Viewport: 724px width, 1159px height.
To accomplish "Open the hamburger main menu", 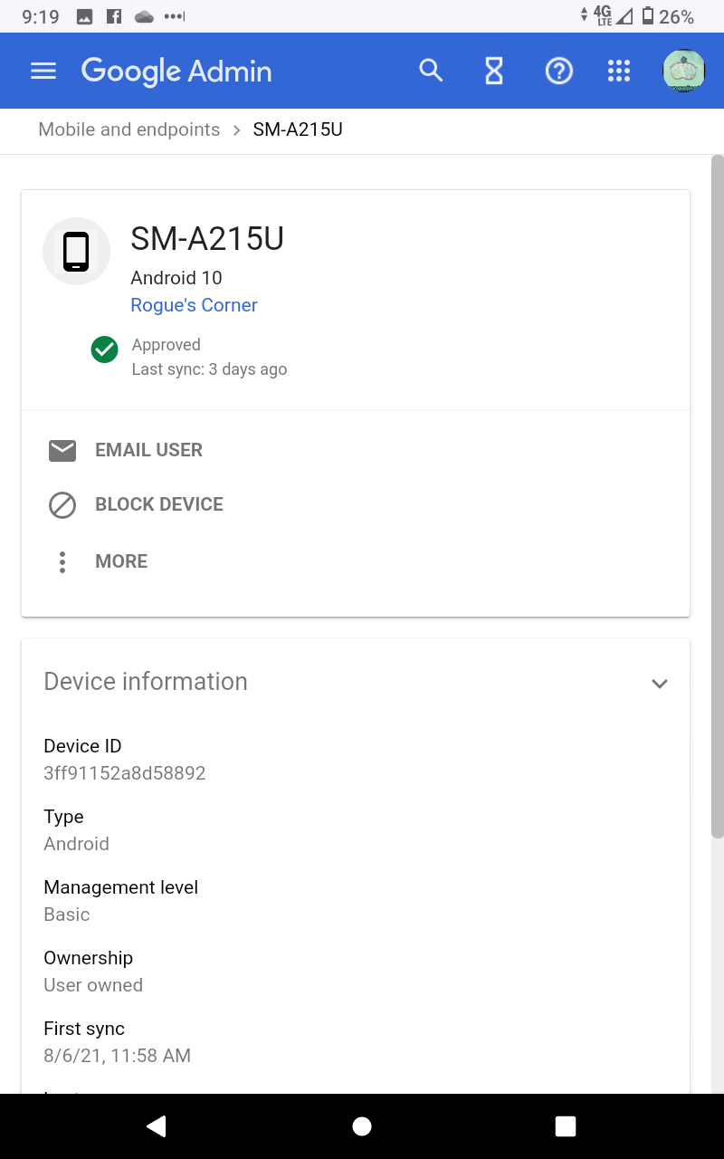I will pyautogui.click(x=43, y=72).
